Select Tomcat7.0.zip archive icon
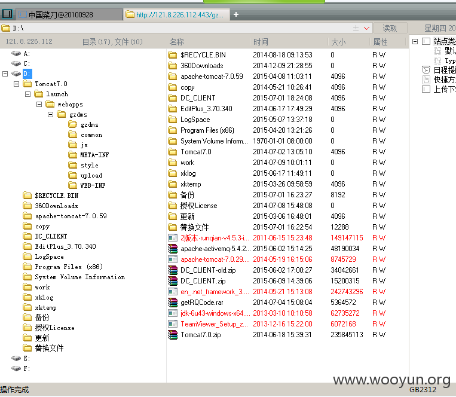Image resolution: width=456 pixels, height=397 pixels. 173,334
